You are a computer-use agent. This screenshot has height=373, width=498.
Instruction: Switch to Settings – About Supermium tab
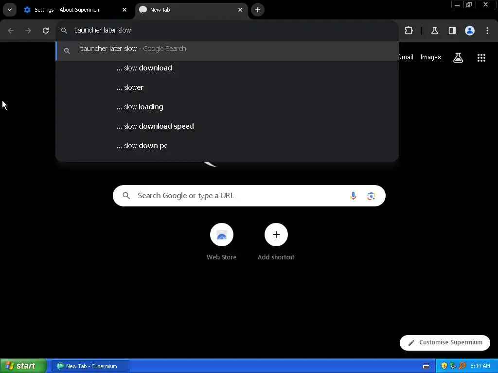75,10
